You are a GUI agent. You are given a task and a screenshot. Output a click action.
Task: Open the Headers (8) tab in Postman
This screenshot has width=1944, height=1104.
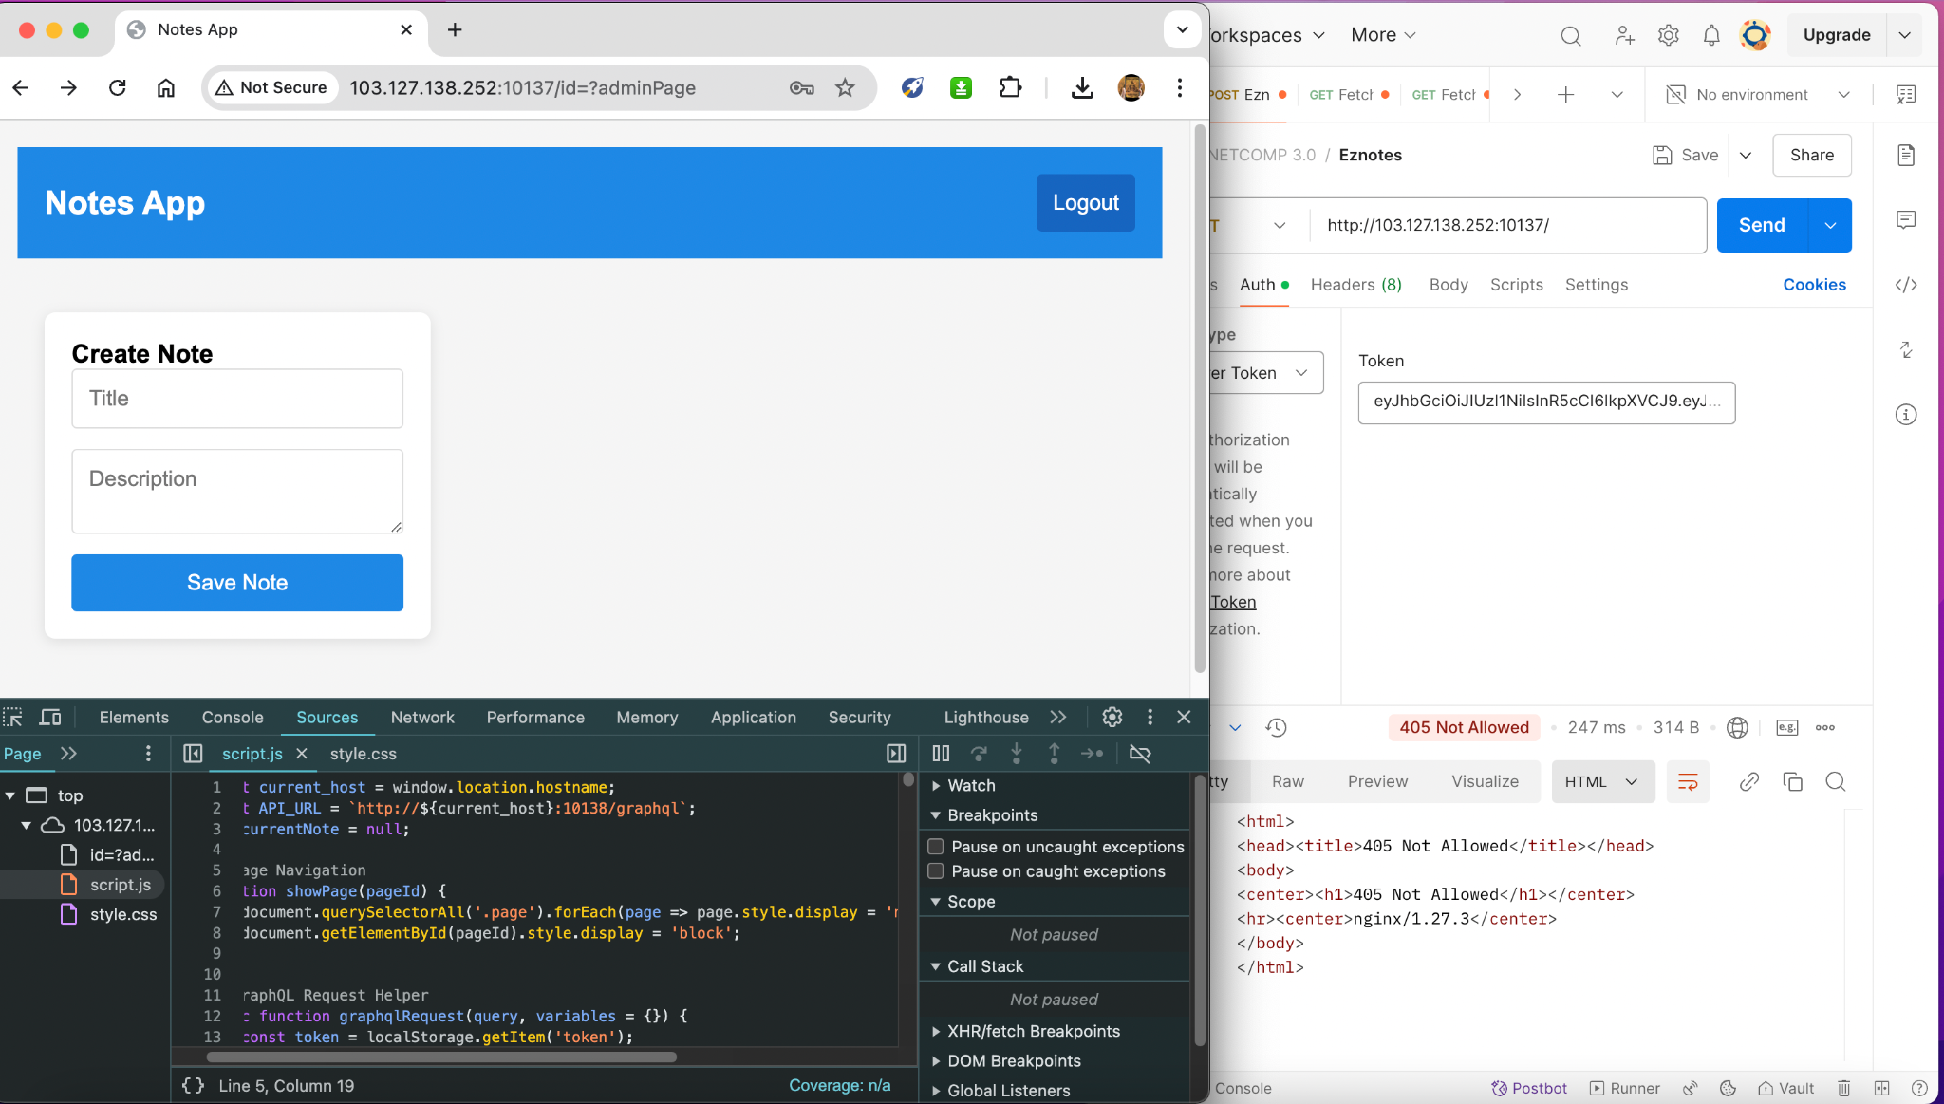[1355, 285]
